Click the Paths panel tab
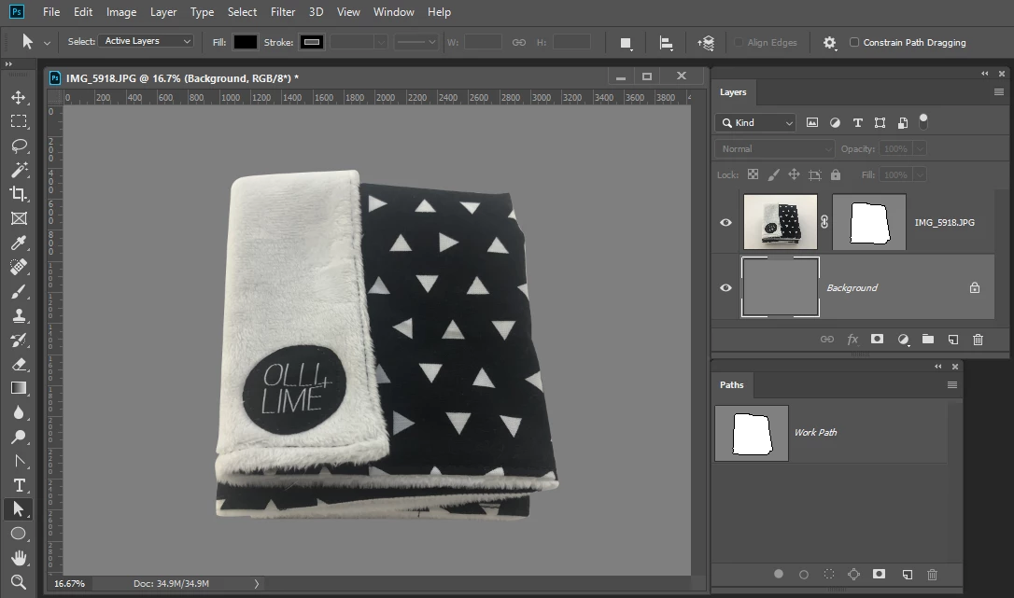The height and width of the screenshot is (598, 1014). (x=731, y=384)
